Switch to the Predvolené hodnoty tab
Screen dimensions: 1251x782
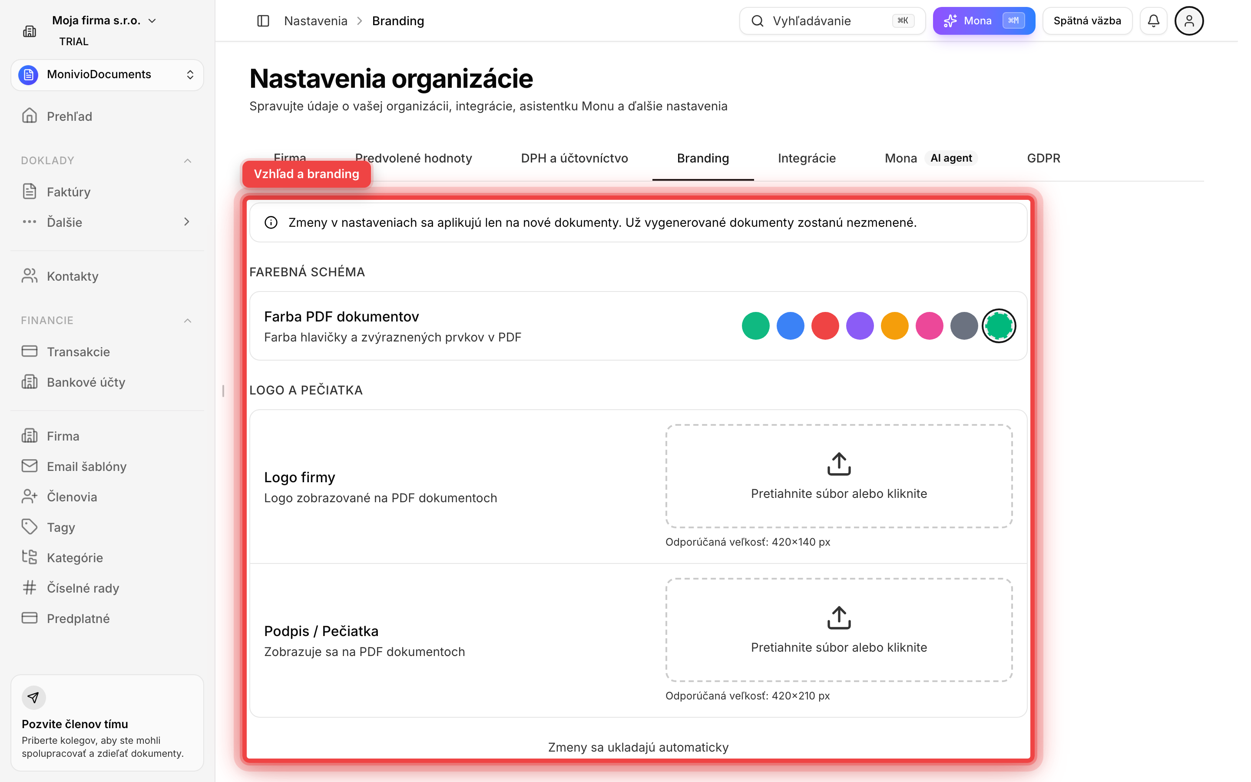pos(414,158)
